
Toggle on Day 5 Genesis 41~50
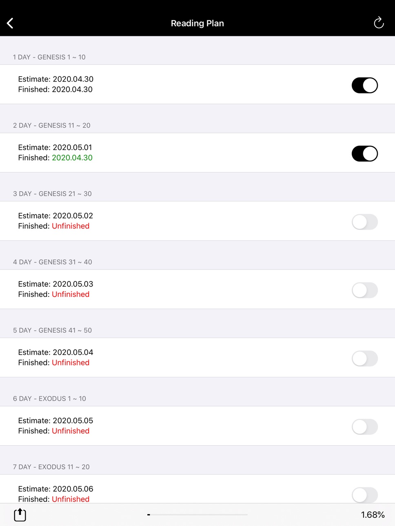(365, 358)
